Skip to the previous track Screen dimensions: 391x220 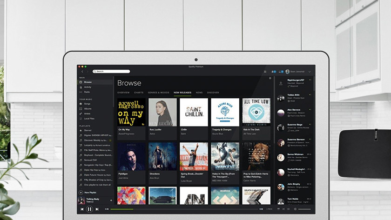pos(82,209)
